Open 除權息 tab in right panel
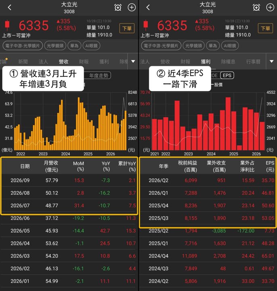 228,61
